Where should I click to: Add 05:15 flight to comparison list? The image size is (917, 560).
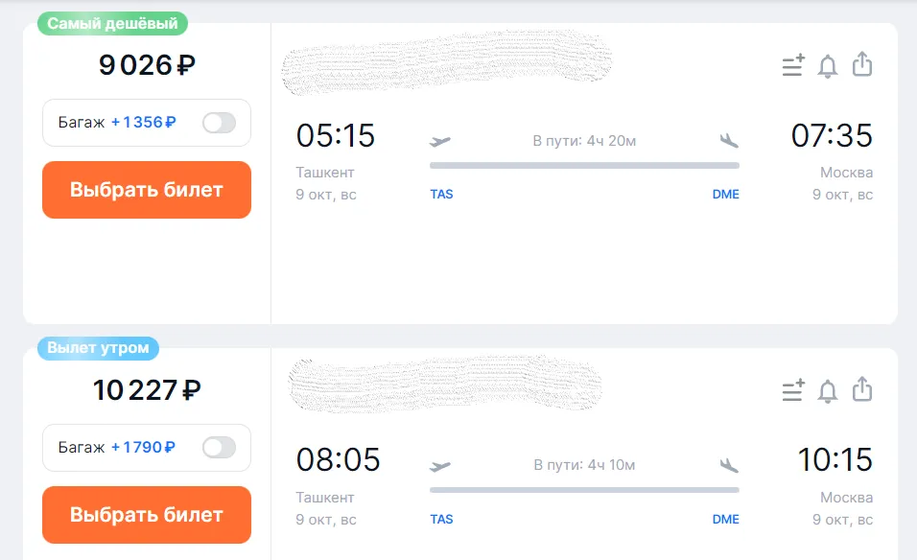coord(792,66)
